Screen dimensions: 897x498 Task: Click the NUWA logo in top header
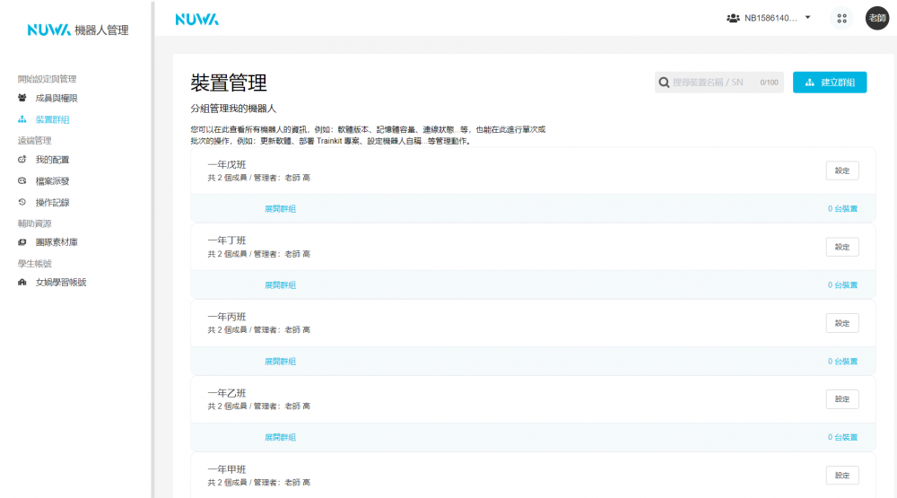(196, 19)
